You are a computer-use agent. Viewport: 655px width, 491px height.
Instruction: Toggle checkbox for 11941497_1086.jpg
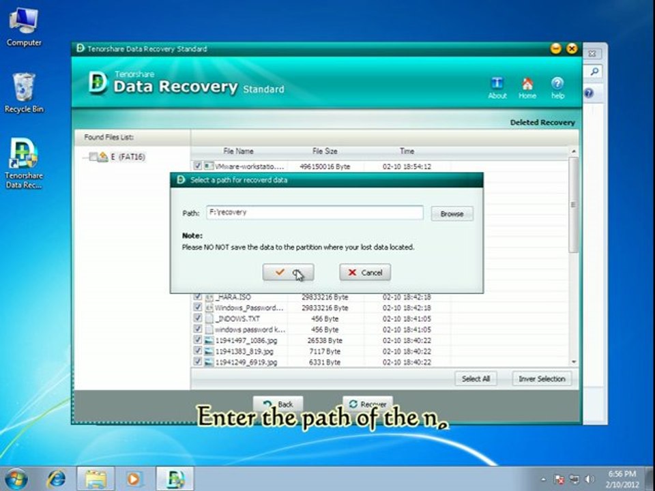click(x=198, y=340)
